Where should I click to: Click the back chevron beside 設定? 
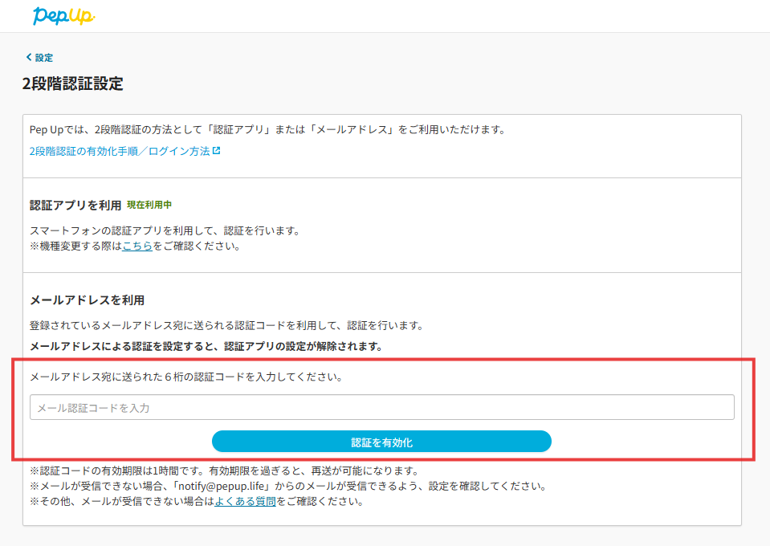coord(28,57)
